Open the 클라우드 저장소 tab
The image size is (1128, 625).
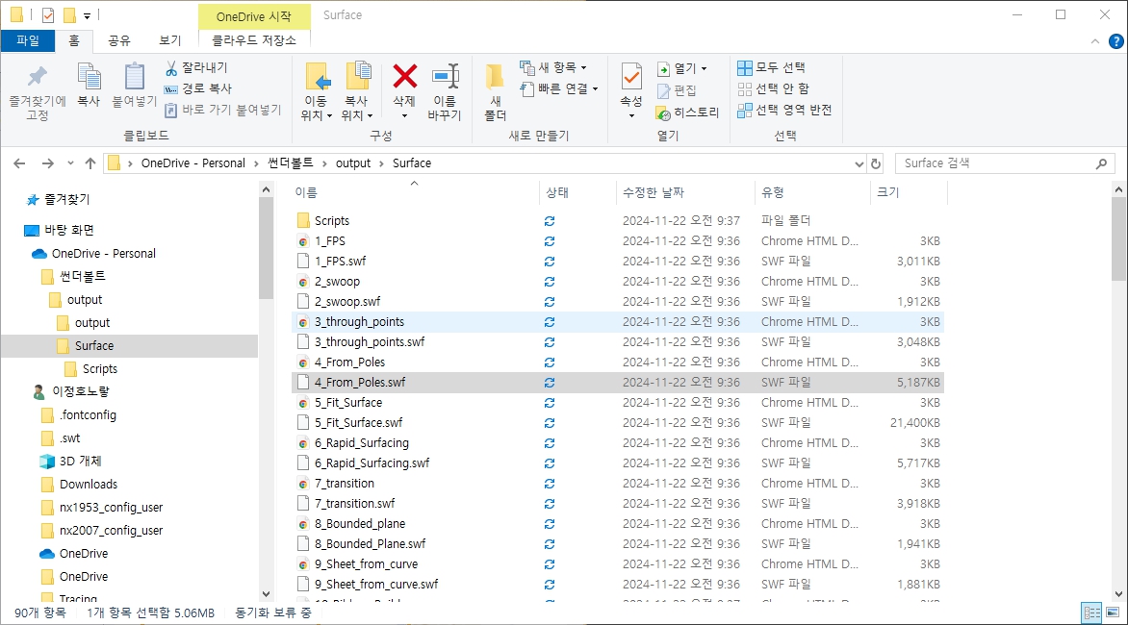[x=254, y=41]
